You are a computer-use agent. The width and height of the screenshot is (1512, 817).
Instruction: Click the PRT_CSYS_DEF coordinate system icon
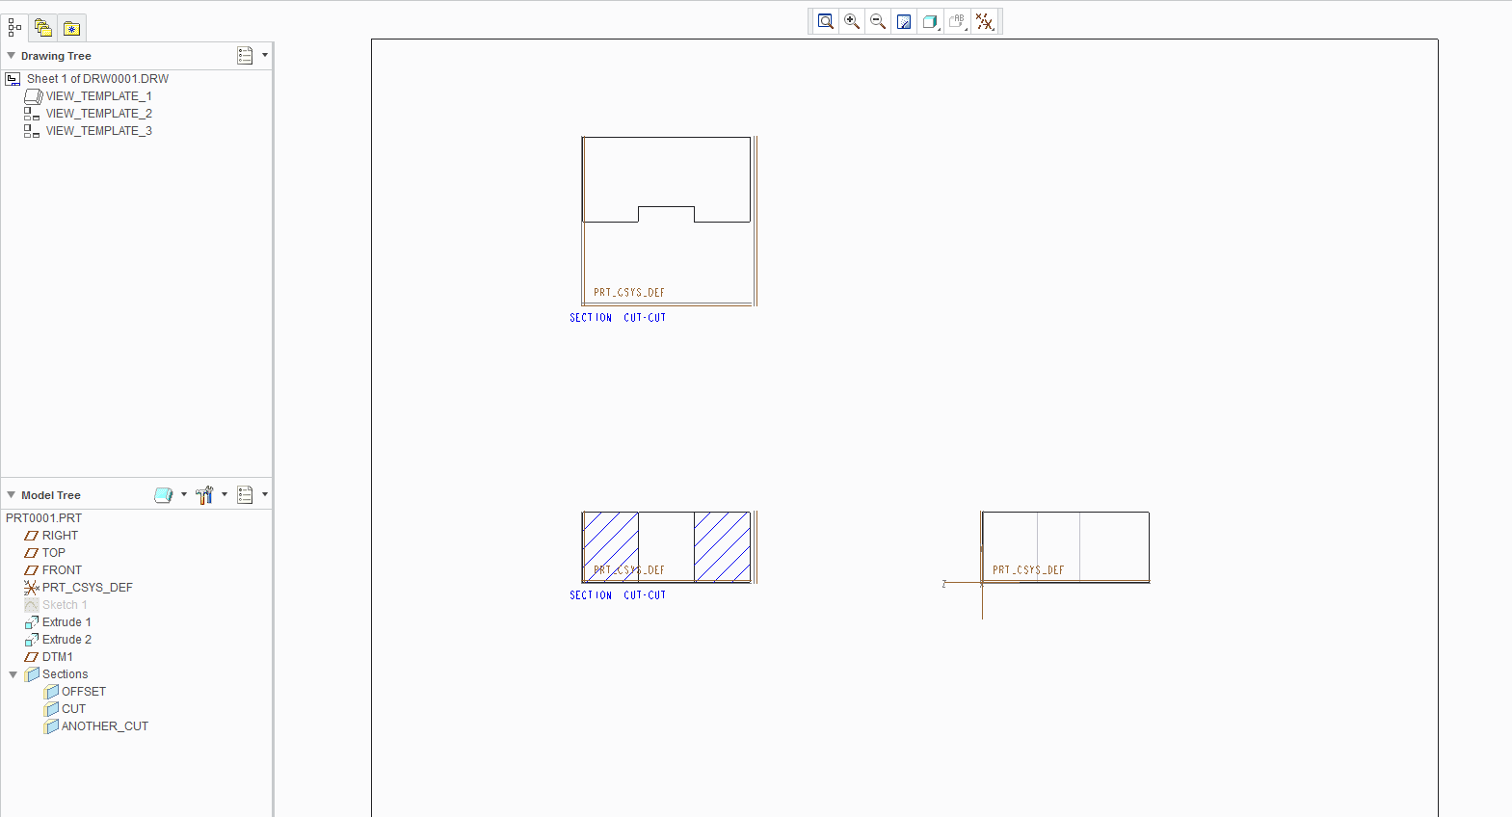tap(31, 588)
